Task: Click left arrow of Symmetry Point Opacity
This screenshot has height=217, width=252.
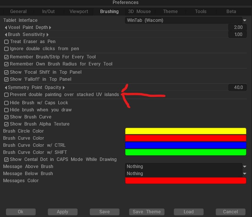Action: pyautogui.click(x=6, y=88)
